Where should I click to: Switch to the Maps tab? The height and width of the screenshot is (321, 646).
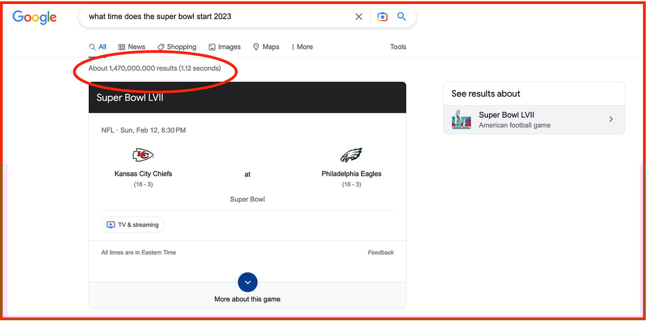[x=266, y=47]
